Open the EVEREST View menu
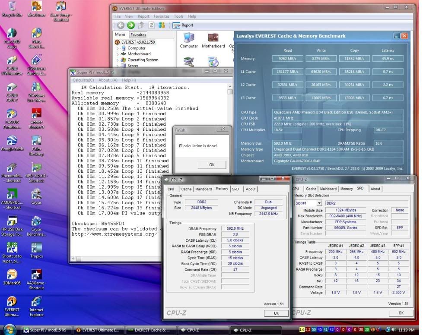 (129, 16)
